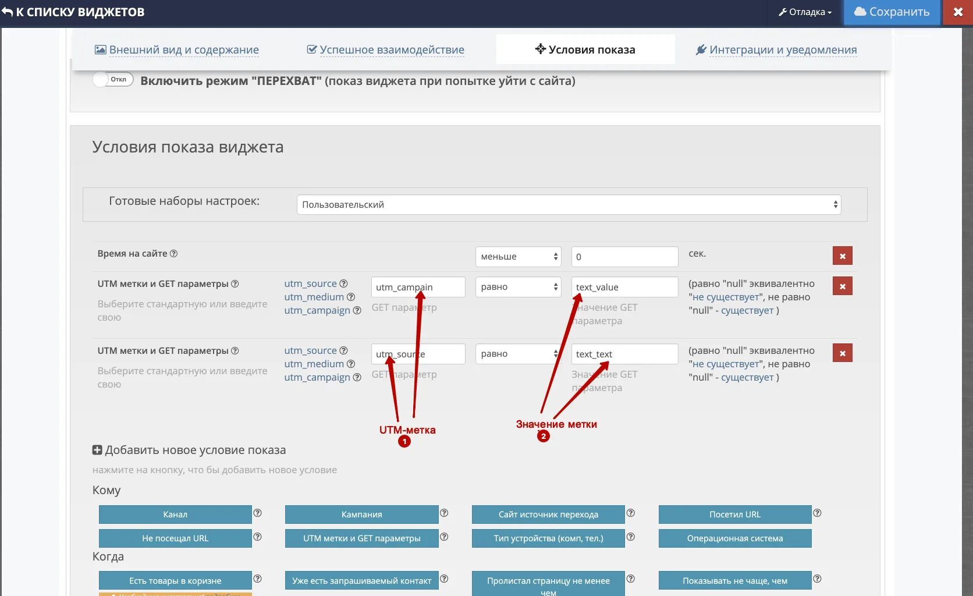Show help for first UTM метки row label
Image resolution: width=973 pixels, height=596 pixels.
[x=235, y=284]
